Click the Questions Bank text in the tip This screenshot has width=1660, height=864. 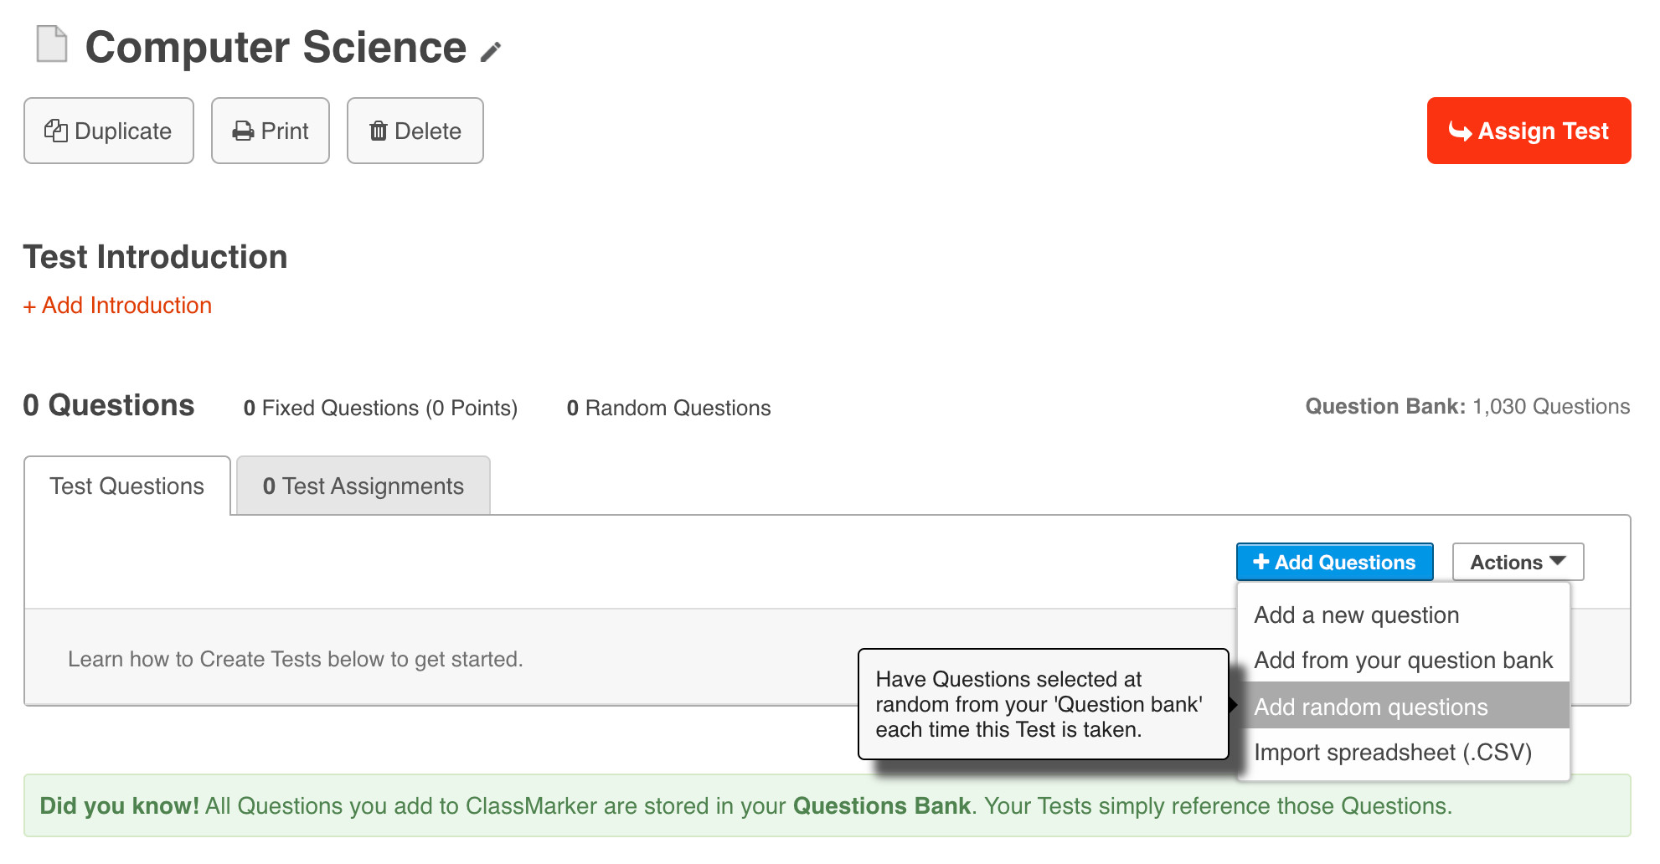(881, 806)
